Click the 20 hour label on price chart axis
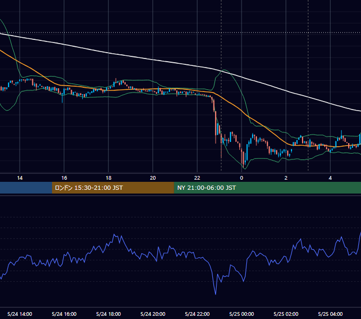This screenshot has width=361, height=319. pos(153,178)
